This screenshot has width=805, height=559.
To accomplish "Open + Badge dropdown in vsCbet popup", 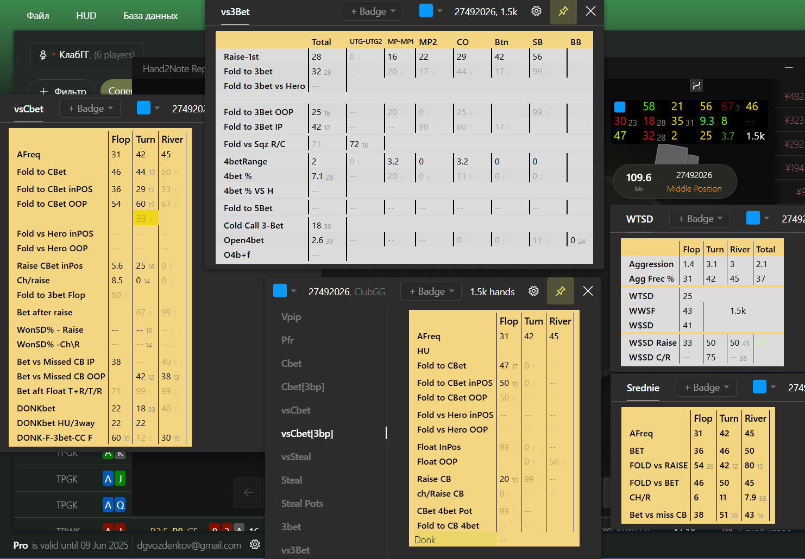I will (x=90, y=109).
